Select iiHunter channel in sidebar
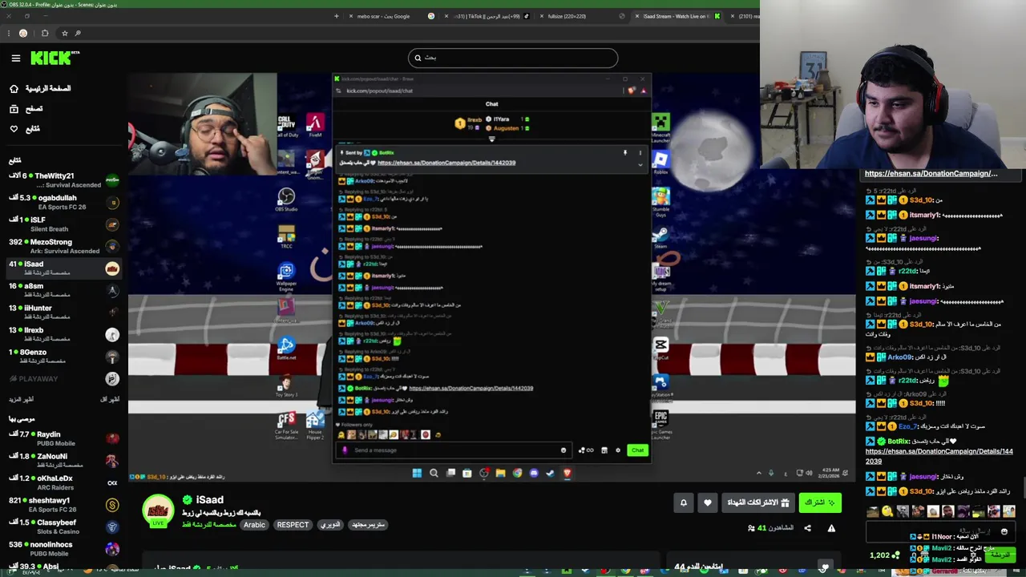 [64, 313]
